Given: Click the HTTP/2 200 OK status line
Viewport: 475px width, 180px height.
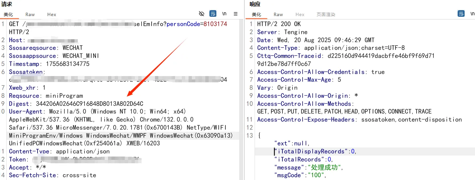Looking at the screenshot, I should (279, 24).
